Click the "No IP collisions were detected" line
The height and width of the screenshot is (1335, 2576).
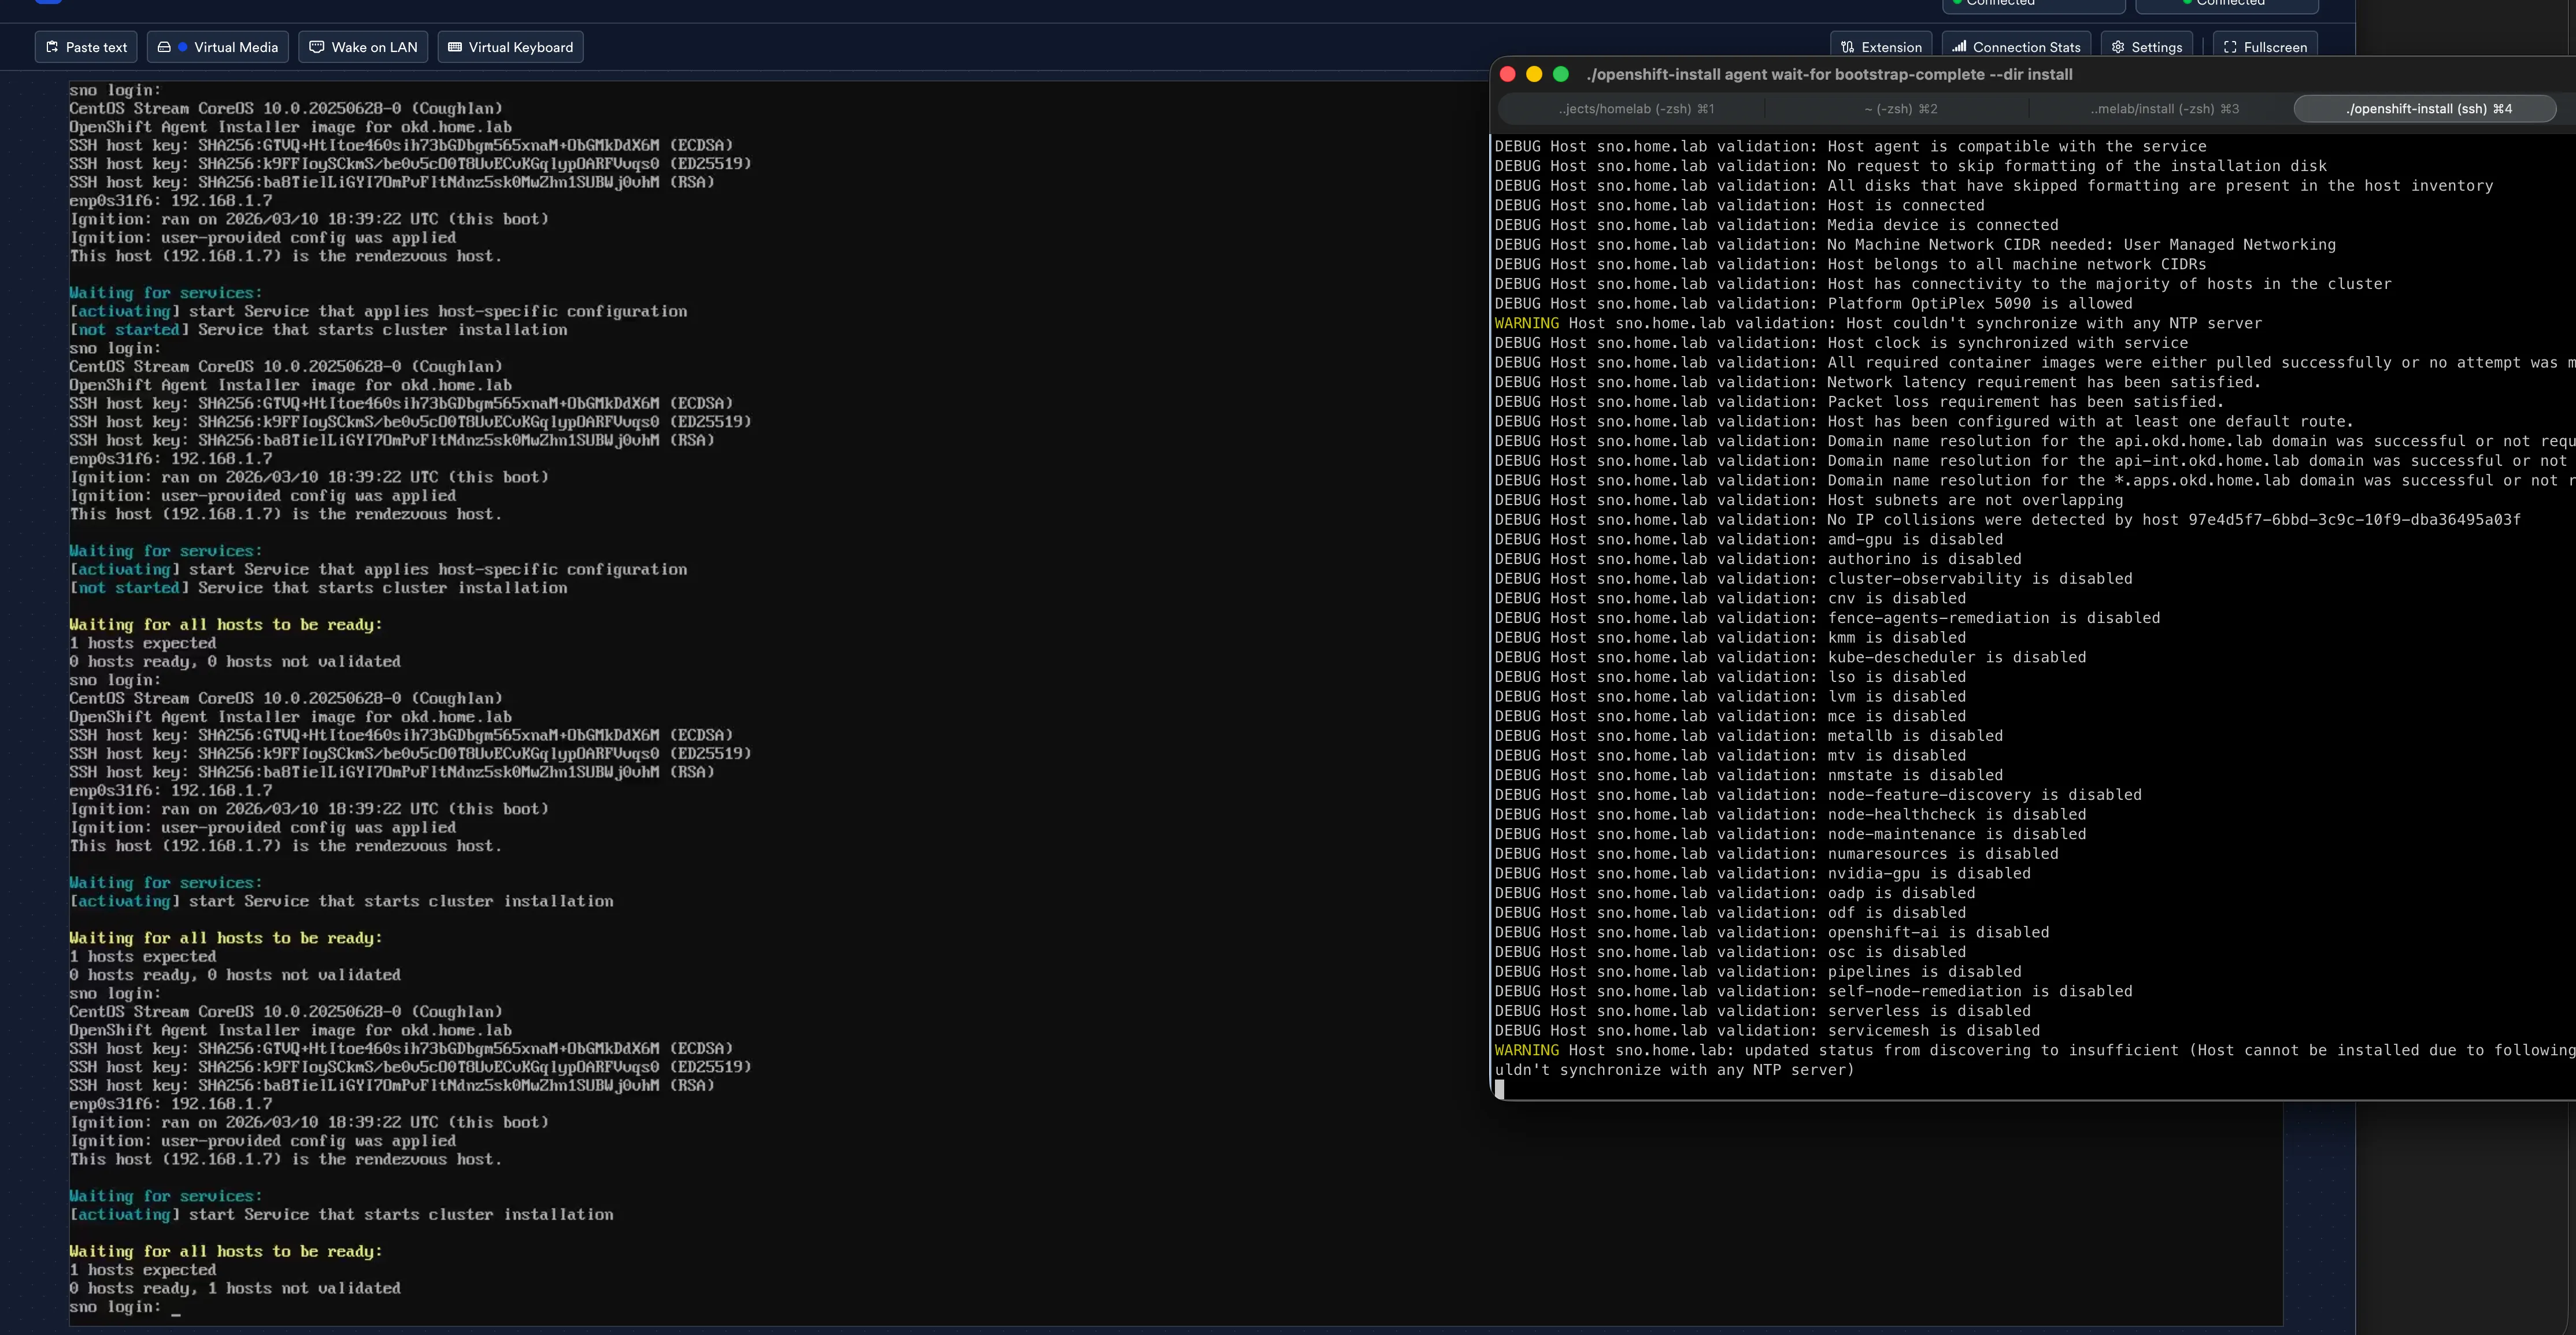coord(2008,520)
